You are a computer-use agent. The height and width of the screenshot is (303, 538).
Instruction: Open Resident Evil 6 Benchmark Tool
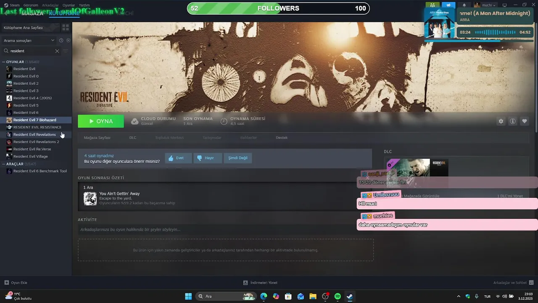pyautogui.click(x=40, y=171)
